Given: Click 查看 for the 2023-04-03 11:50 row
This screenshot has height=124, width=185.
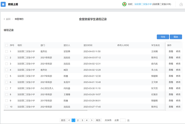Looking at the screenshot, I should tap(171, 51).
